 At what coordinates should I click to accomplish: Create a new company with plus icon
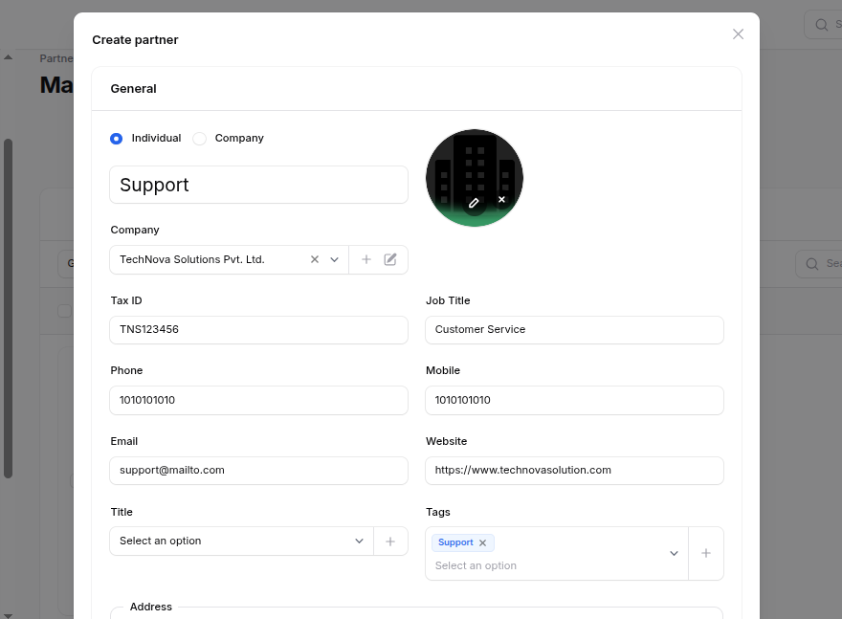click(x=366, y=260)
